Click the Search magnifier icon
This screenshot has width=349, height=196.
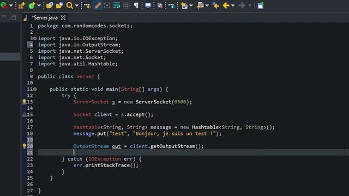coord(69,5)
